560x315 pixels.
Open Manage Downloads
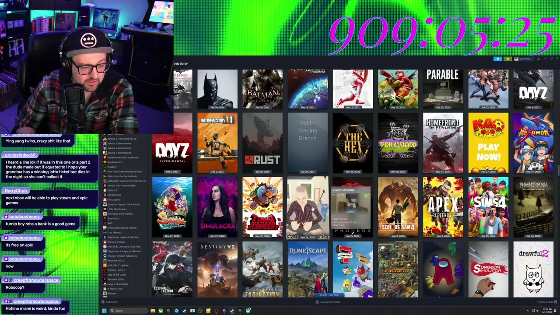pos(328,302)
